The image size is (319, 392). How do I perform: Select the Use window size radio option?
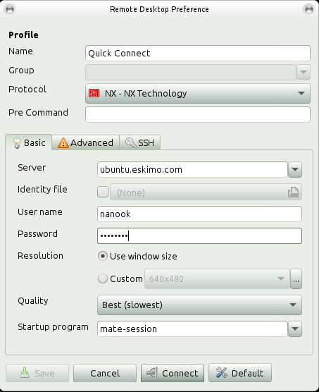[x=103, y=256]
